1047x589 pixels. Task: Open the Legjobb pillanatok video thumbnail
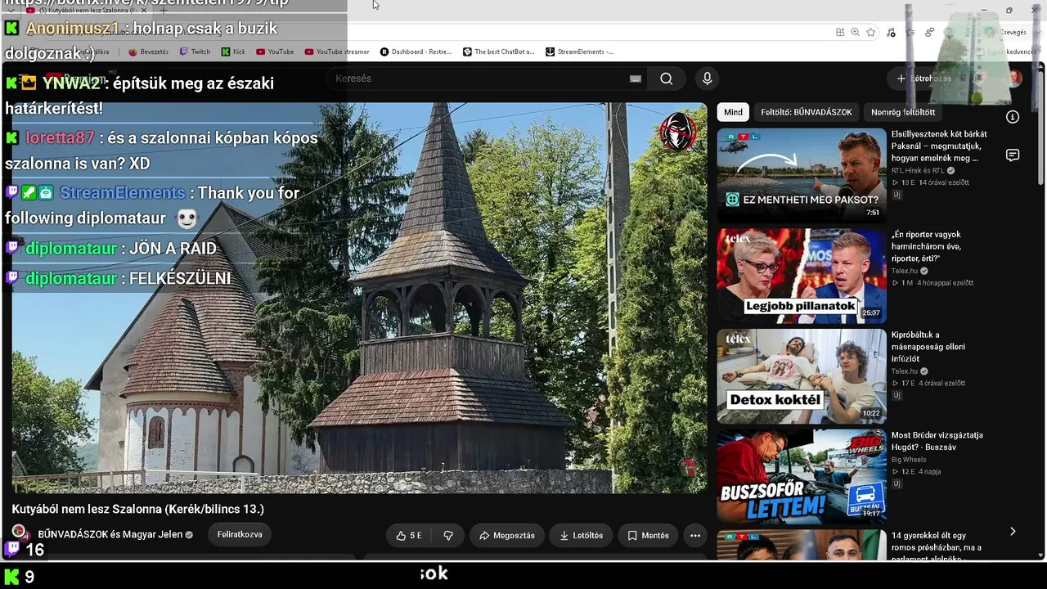pyautogui.click(x=802, y=276)
